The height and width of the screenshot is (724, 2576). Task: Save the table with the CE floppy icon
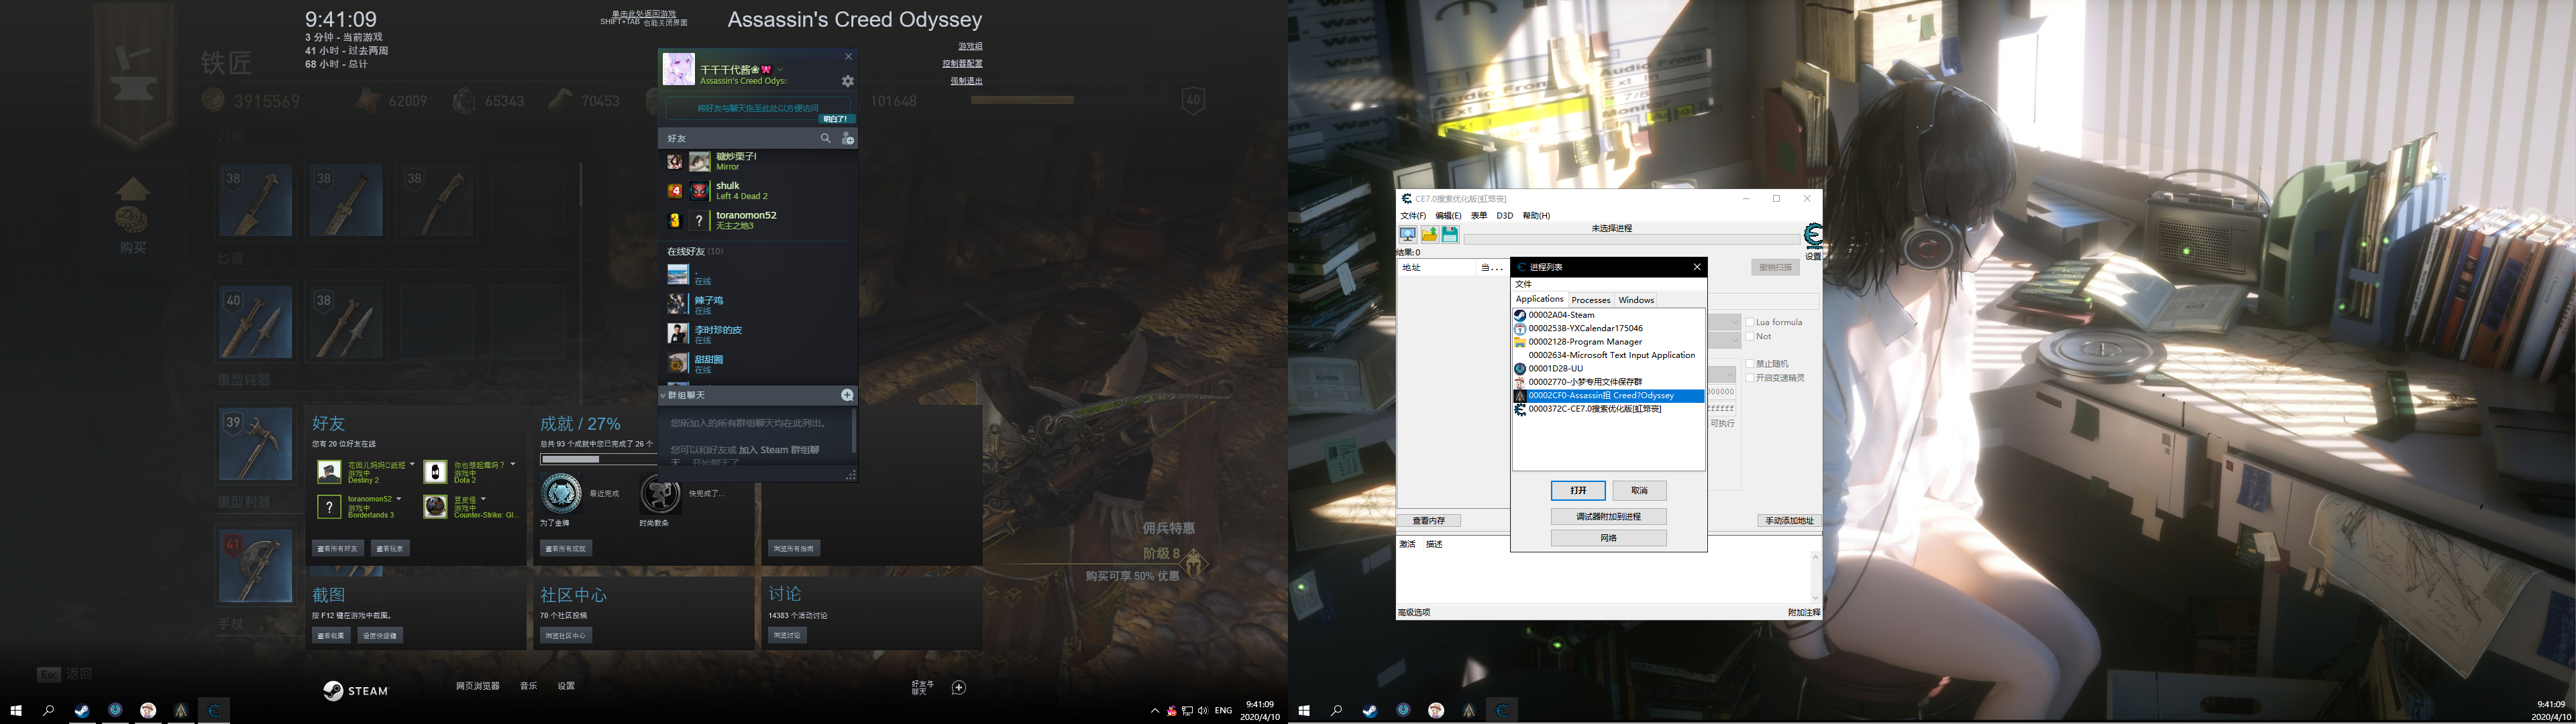[1450, 234]
